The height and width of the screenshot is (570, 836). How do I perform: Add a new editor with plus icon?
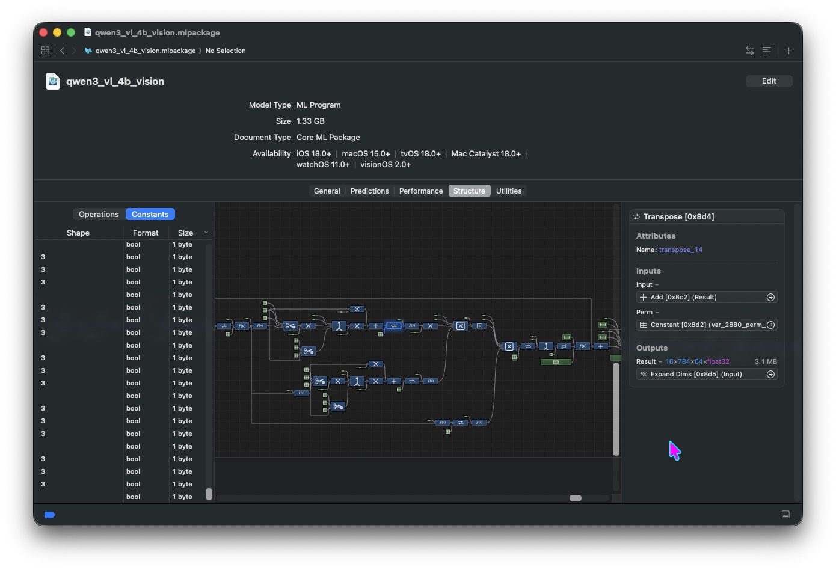click(788, 51)
